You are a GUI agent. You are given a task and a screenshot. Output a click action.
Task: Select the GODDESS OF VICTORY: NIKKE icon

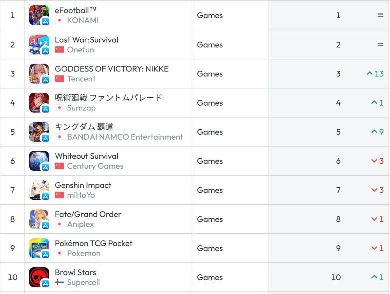pyautogui.click(x=39, y=73)
